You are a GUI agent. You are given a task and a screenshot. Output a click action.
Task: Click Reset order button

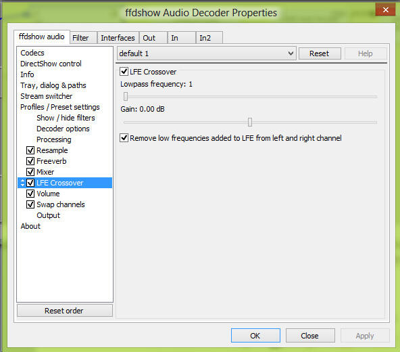point(64,311)
